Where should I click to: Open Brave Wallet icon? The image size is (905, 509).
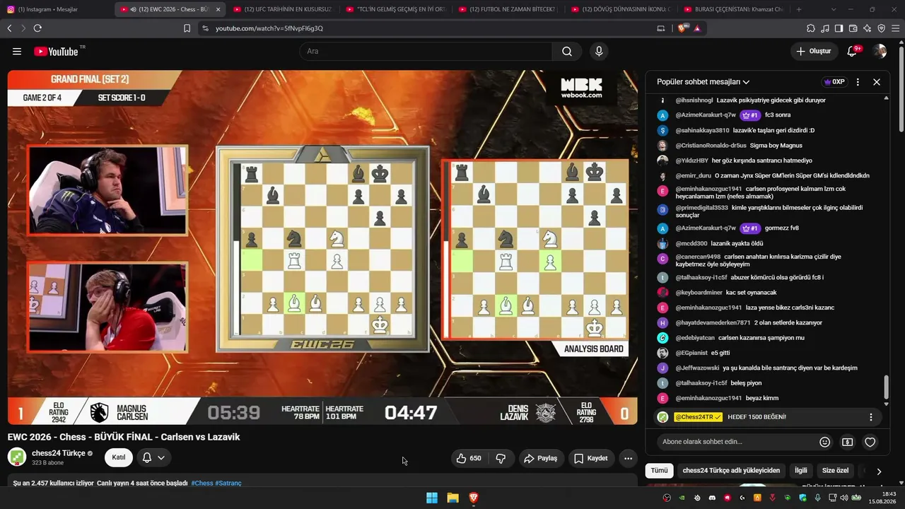853,28
